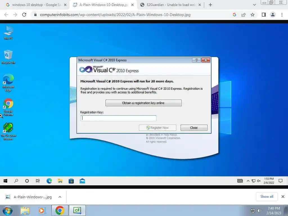Switch to E2Guardian tab
Viewport: 288px width, 216px height.
pos(170,5)
